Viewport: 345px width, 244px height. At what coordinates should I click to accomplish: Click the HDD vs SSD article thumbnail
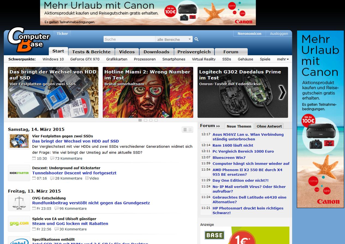[19, 141]
